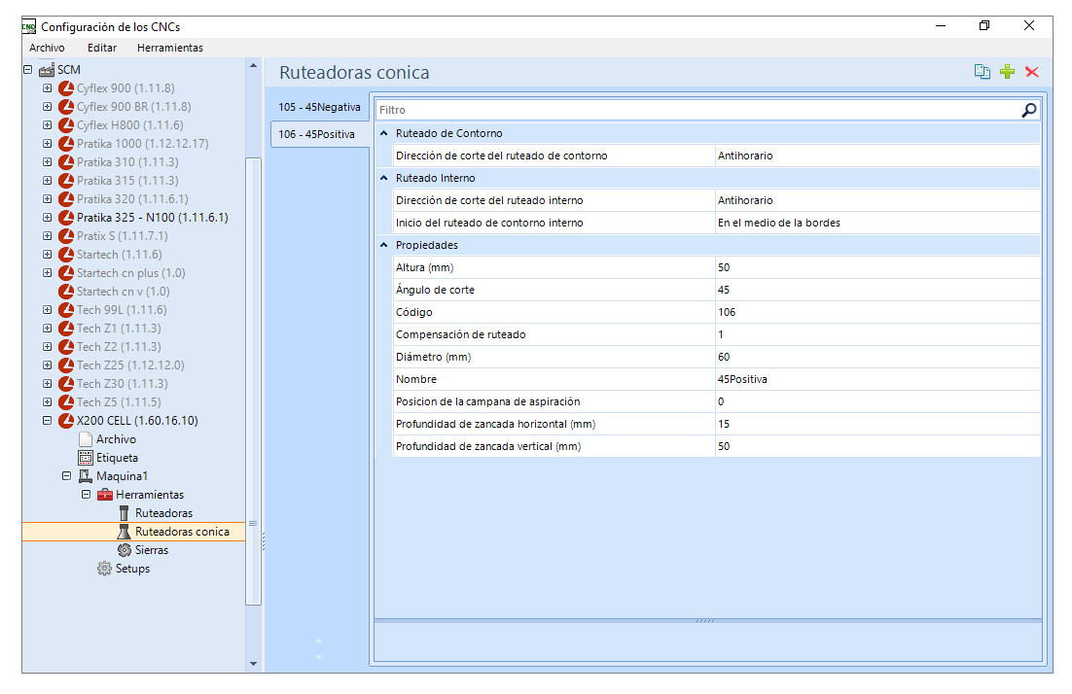The width and height of the screenshot is (1072, 694).
Task: Click value 'En el medio de la bordes'
Action: click(x=877, y=223)
